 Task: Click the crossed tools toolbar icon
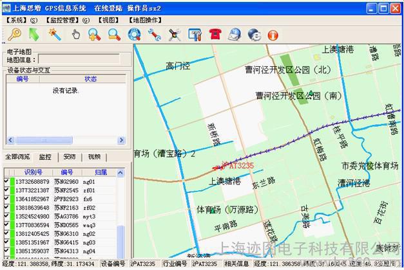coord(175,35)
